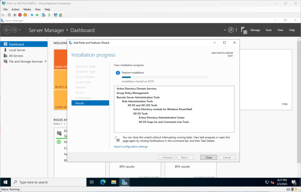
Task: Open Microsoft Edge from the taskbar
Action: 103,182
